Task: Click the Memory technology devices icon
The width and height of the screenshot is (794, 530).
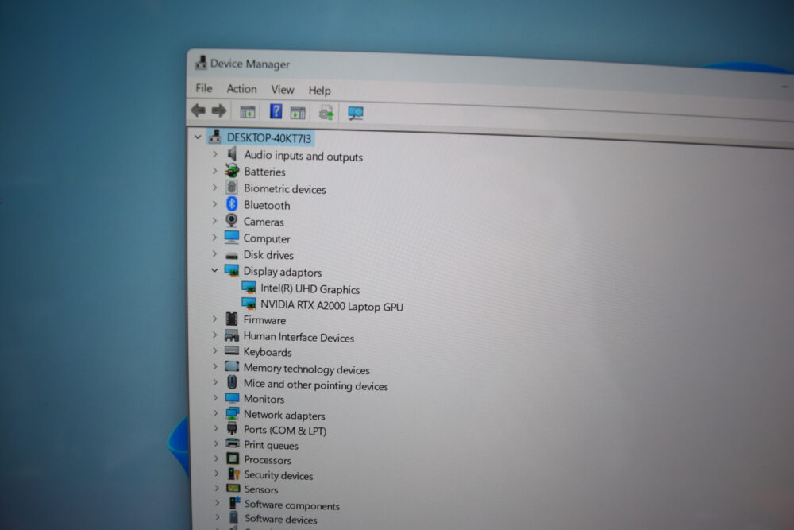Action: click(x=231, y=366)
